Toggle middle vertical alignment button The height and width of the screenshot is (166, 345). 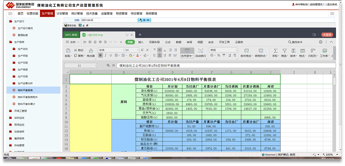pos(159,50)
